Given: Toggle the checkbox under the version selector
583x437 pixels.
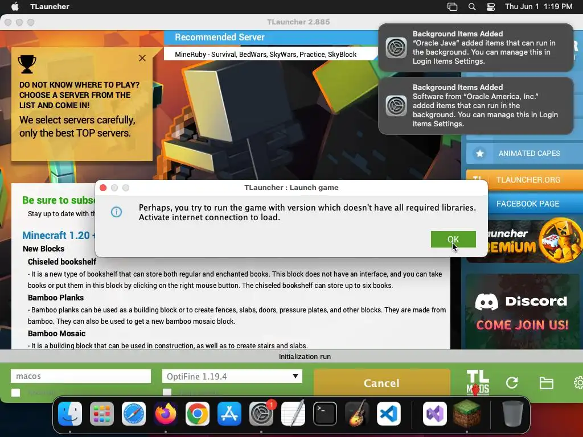Looking at the screenshot, I should click(167, 393).
